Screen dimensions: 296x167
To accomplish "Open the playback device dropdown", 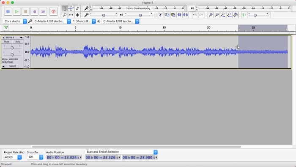I will [121, 21].
